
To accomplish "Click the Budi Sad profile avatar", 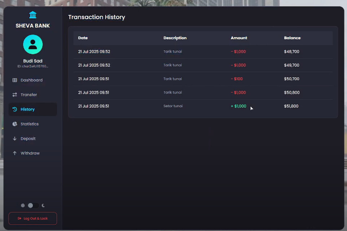I will pos(33,44).
